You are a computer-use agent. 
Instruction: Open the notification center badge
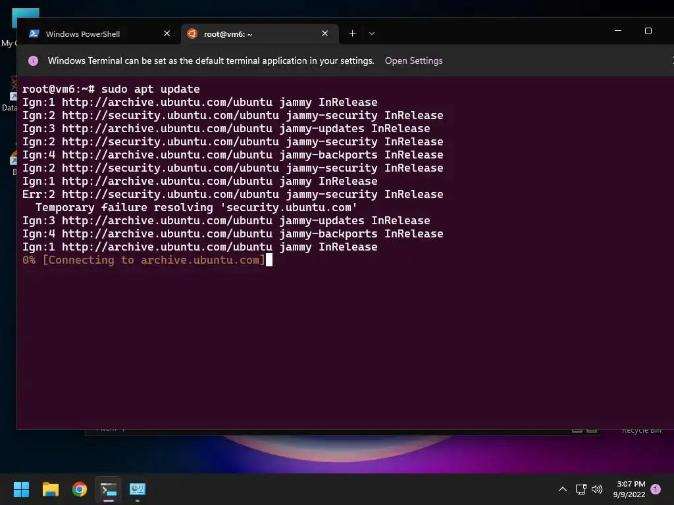(x=656, y=489)
